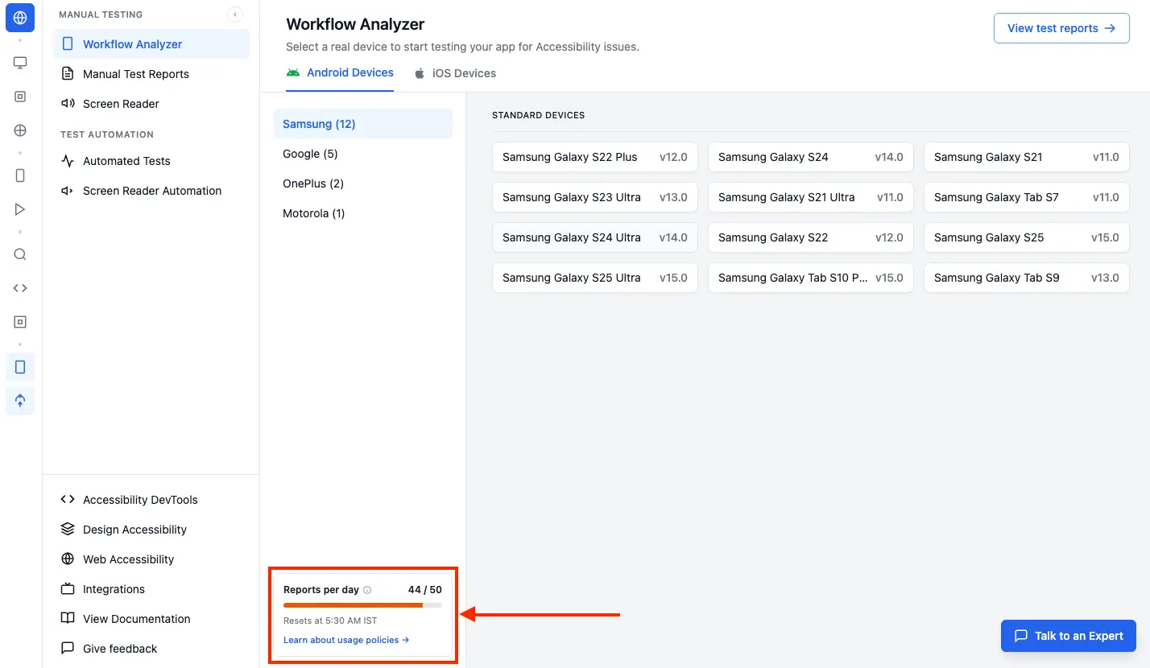Go to Design Accessibility
Screen dimensions: 1150x668
[151, 530]
